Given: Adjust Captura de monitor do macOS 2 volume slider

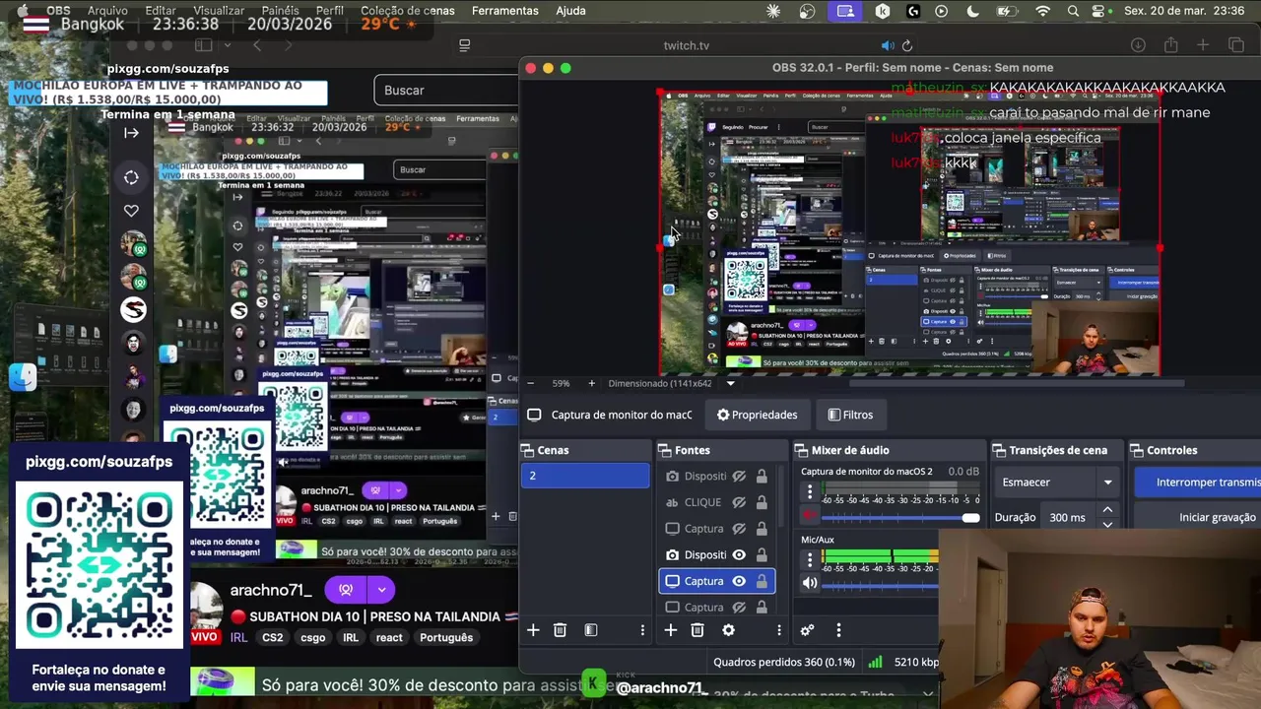Looking at the screenshot, I should click(900, 517).
